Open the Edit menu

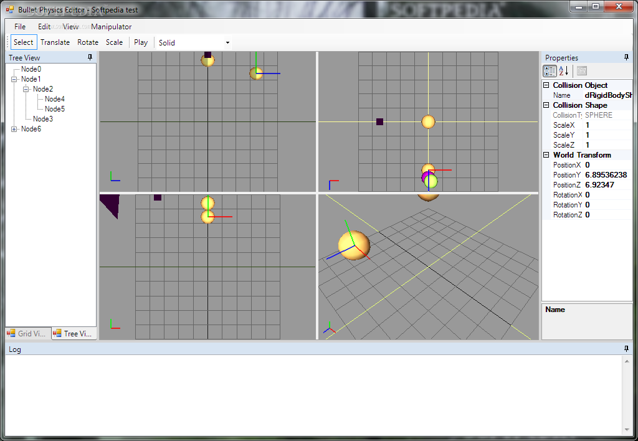44,26
